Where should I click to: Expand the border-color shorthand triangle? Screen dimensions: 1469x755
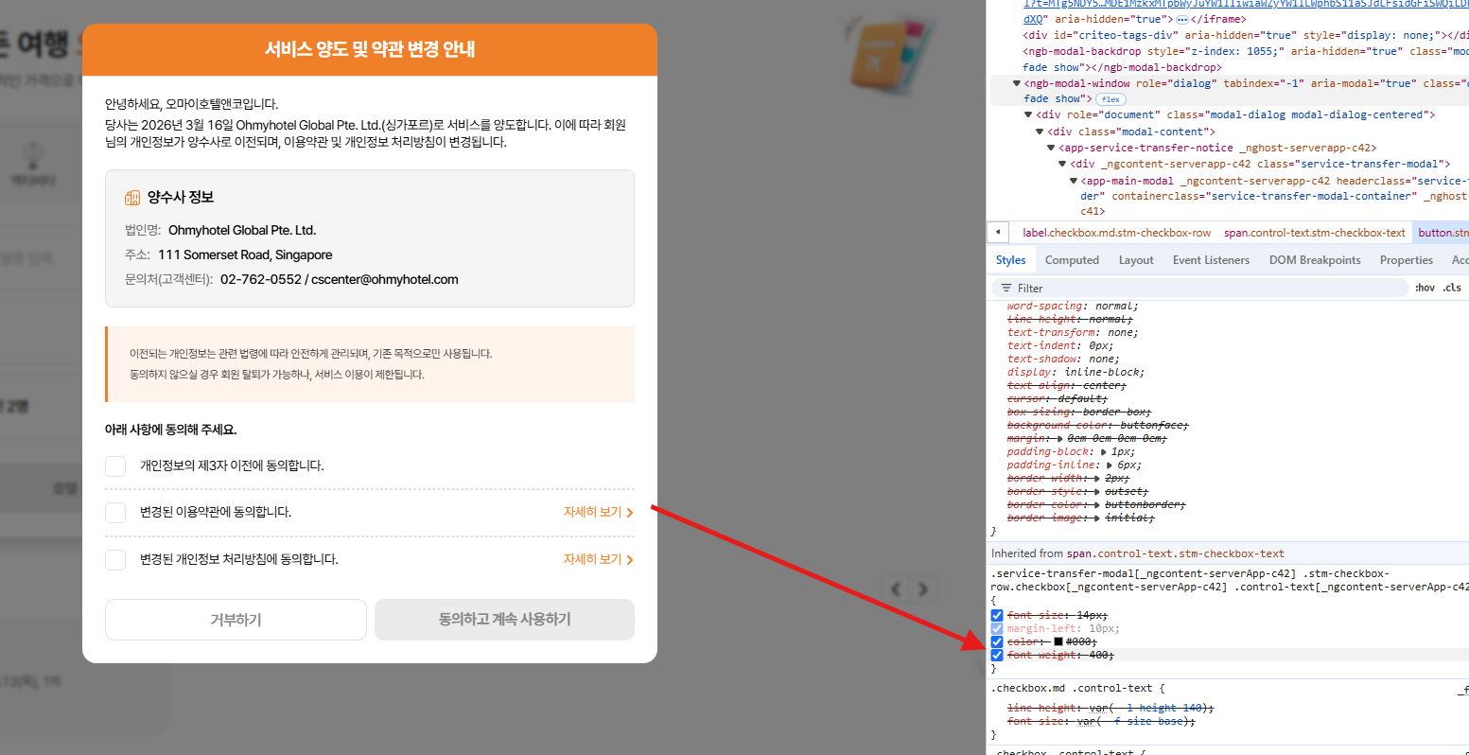pos(1097,505)
